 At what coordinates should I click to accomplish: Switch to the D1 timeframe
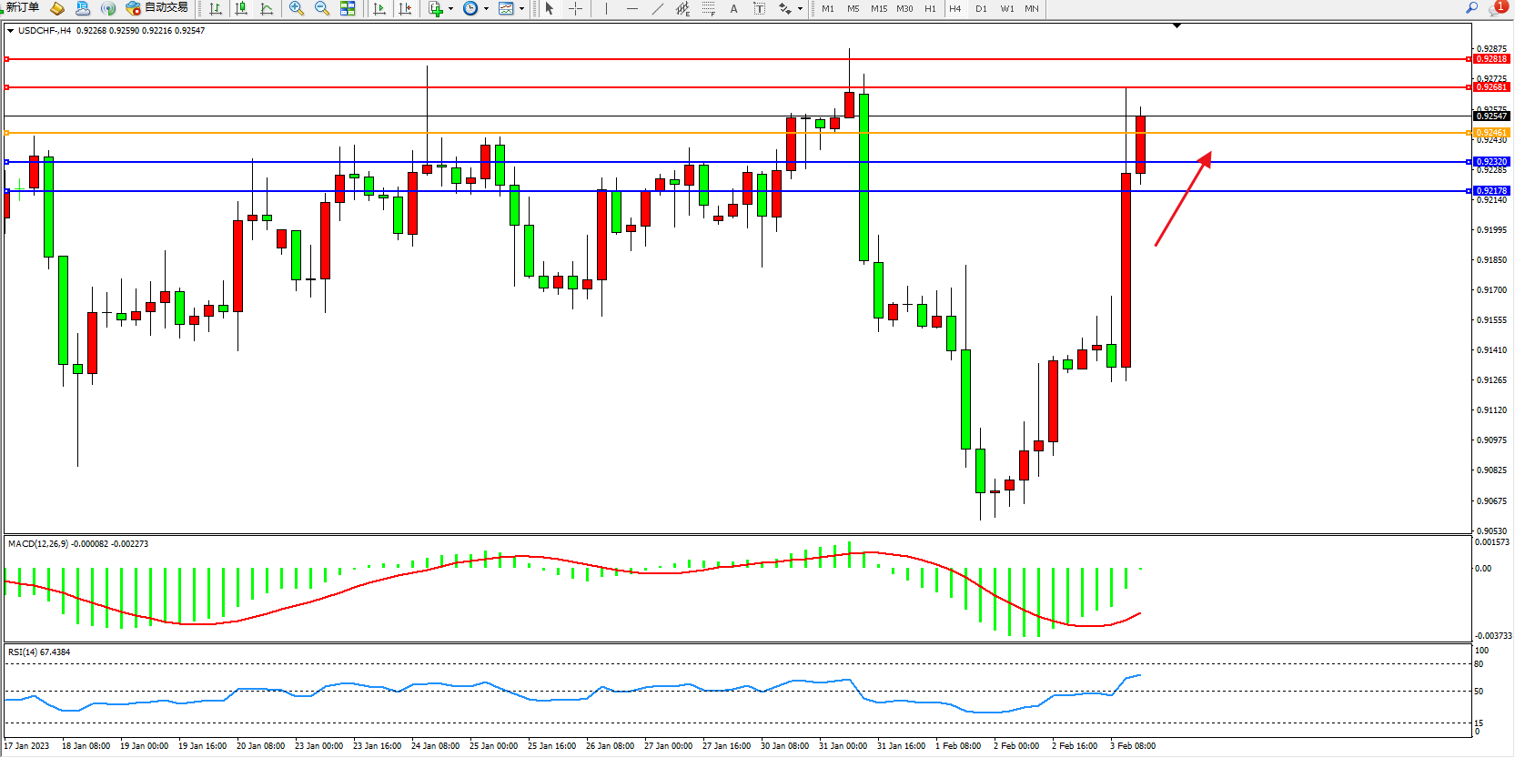pos(981,8)
